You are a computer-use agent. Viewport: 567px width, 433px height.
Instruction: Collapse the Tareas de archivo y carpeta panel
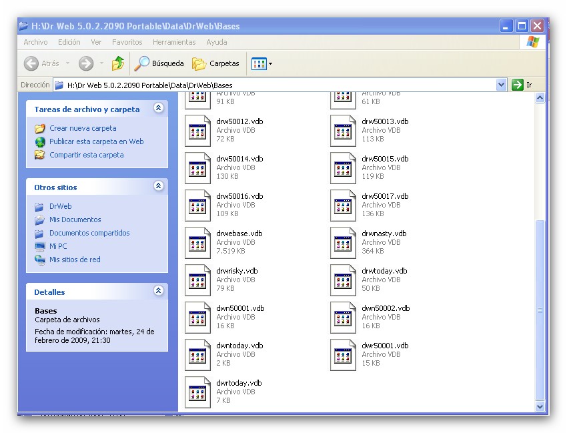158,108
